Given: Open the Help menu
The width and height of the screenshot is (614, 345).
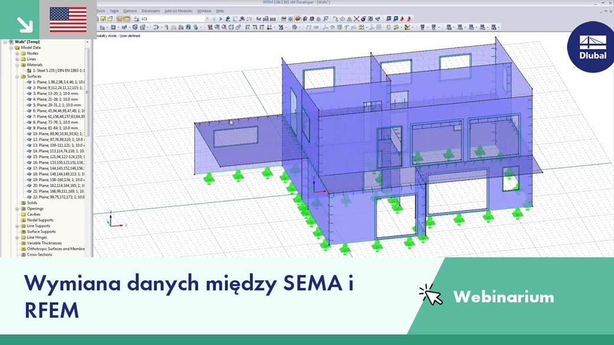Looking at the screenshot, I should [x=220, y=11].
